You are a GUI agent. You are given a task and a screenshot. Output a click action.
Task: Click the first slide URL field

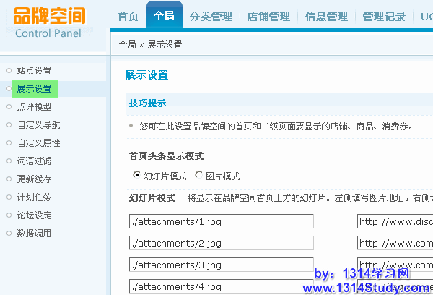point(394,221)
